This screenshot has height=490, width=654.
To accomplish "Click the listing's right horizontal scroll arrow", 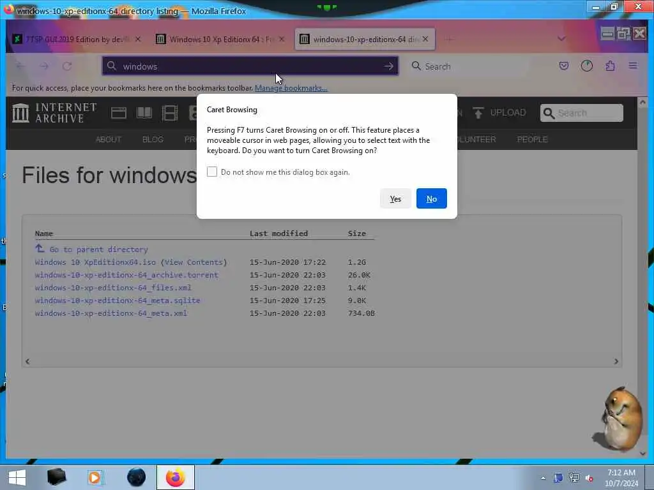I will [616, 362].
